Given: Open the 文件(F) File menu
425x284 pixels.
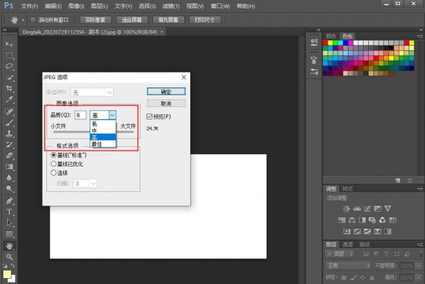Looking at the screenshot, I should 29,6.
